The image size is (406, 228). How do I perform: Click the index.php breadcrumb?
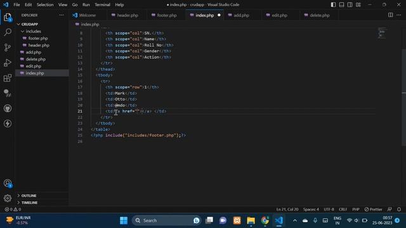pos(90,24)
